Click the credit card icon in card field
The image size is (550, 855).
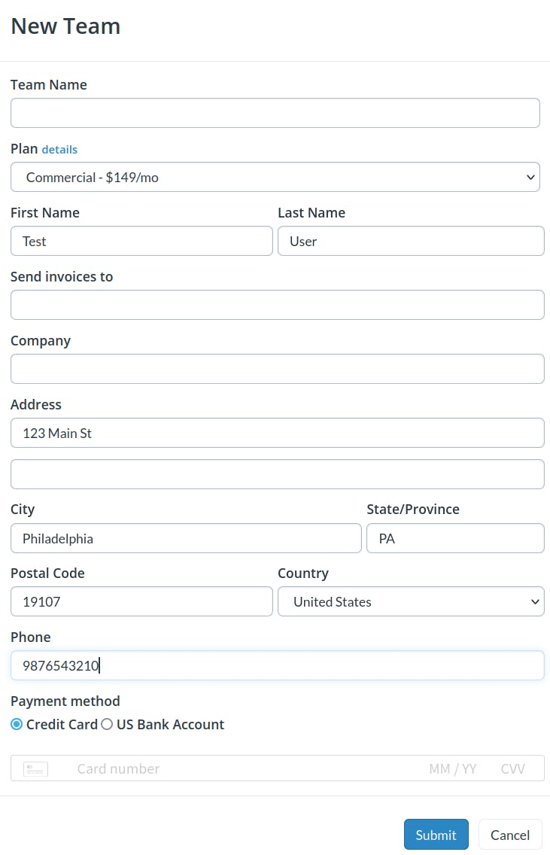tap(35, 768)
